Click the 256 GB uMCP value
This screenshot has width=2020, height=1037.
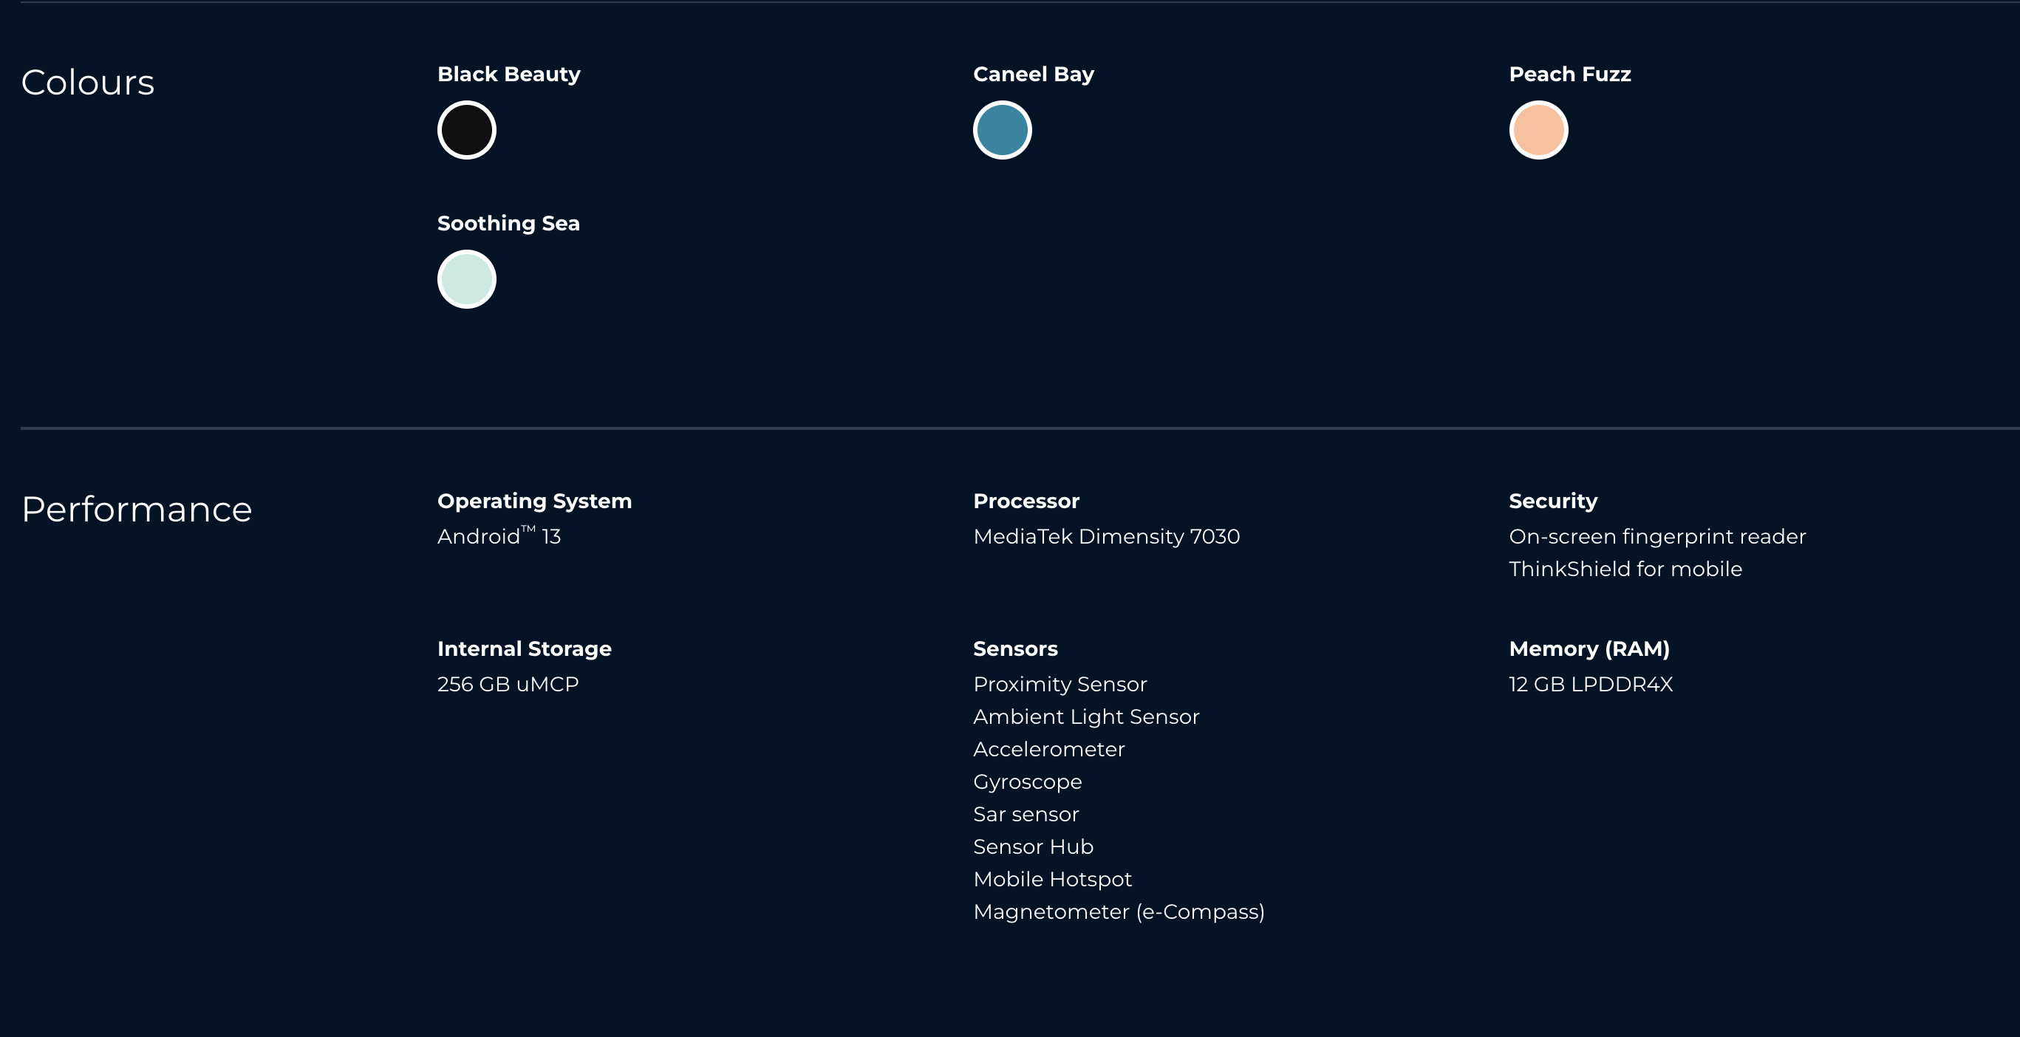pos(508,684)
